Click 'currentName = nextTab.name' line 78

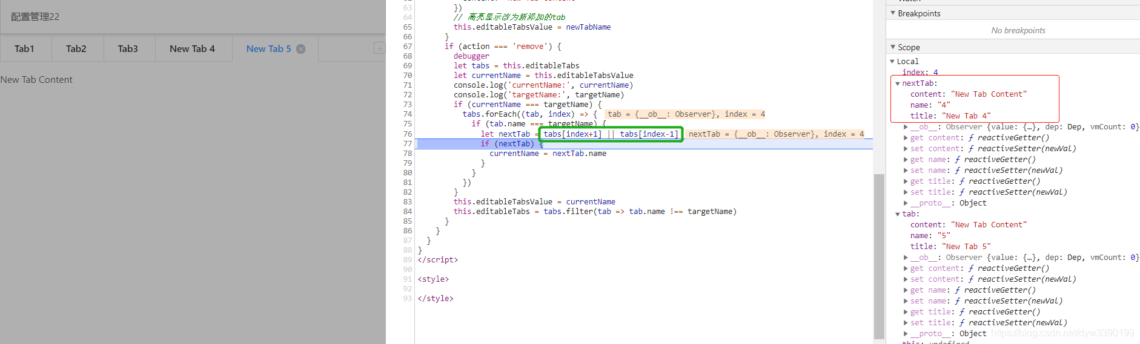548,154
